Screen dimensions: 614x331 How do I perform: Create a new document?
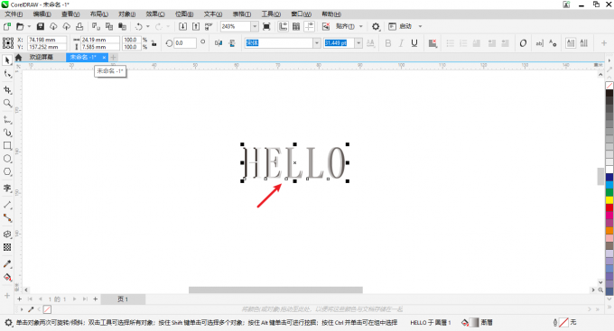tap(6, 26)
